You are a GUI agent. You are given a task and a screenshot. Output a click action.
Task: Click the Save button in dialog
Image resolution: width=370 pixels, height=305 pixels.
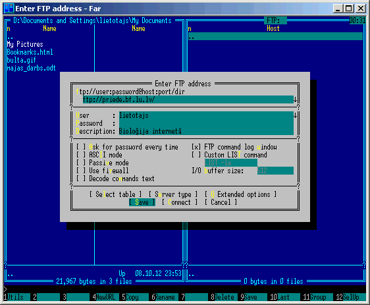(x=142, y=202)
